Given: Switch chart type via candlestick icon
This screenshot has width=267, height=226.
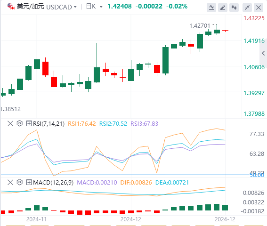Looking at the screenshot, I should coord(234,8).
